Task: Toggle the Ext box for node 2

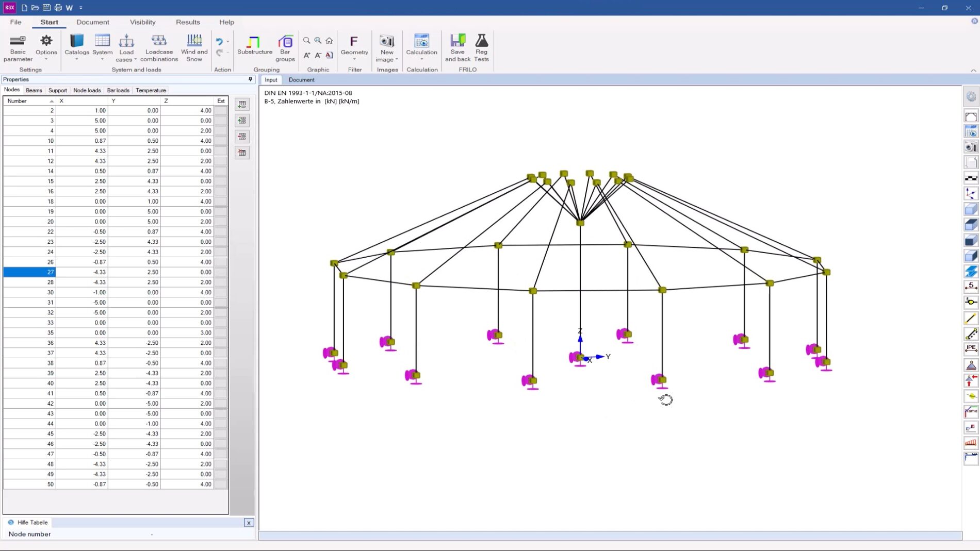Action: (x=221, y=110)
